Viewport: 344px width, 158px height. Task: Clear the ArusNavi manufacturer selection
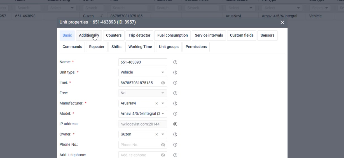coord(157,104)
